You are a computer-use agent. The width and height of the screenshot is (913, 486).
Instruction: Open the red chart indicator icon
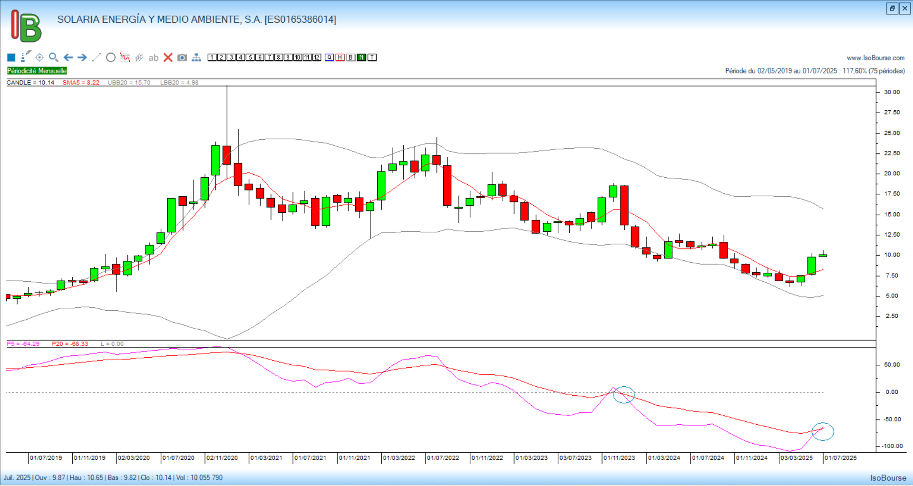point(125,57)
